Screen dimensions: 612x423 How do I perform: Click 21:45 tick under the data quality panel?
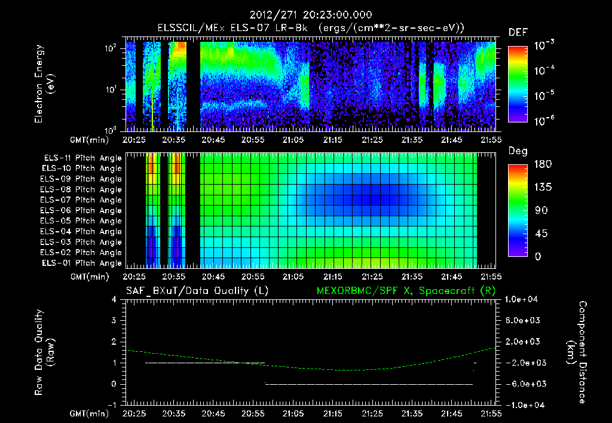[452, 413]
